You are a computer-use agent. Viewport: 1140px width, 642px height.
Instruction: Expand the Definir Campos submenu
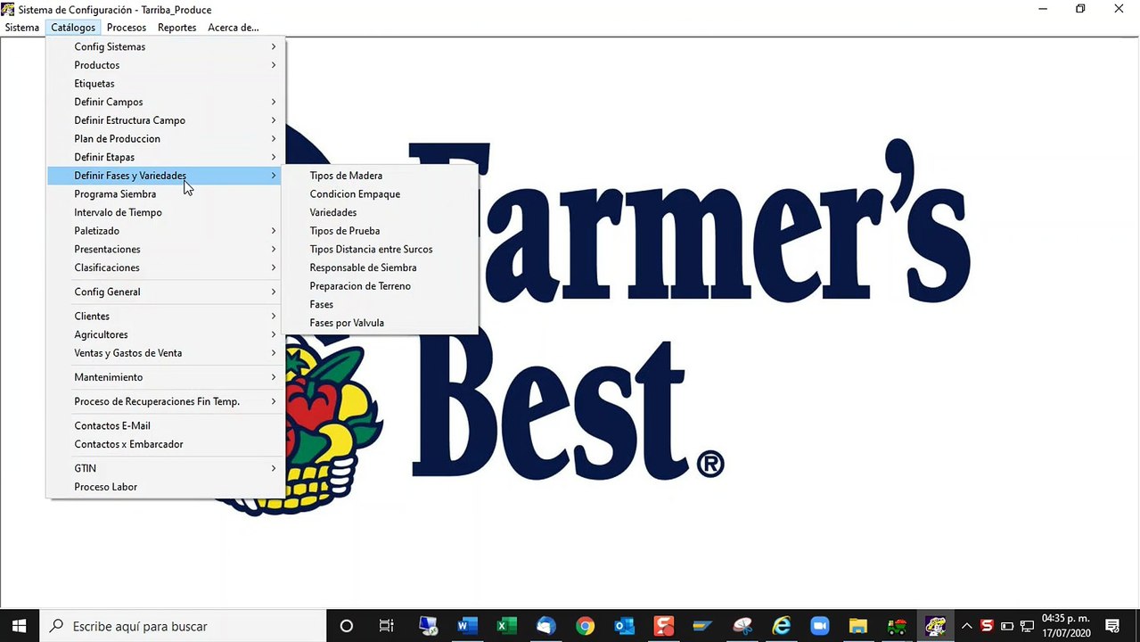(x=166, y=102)
